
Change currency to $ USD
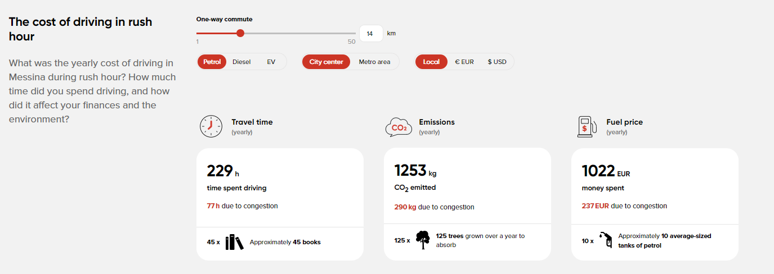[x=497, y=62]
